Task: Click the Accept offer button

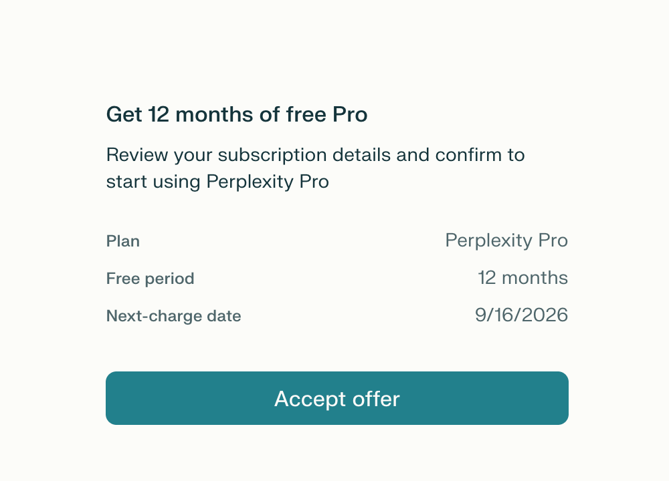Action: coord(337,398)
